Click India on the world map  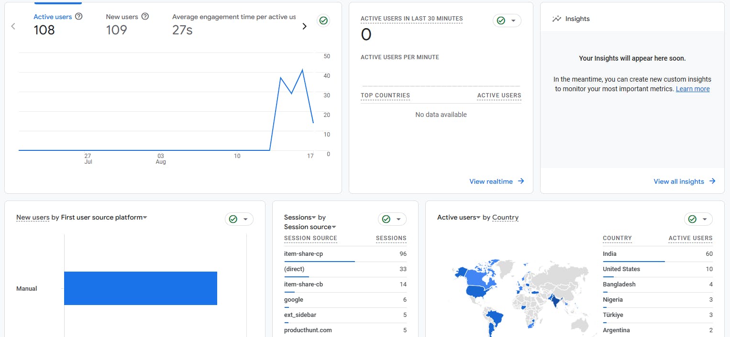(554, 300)
